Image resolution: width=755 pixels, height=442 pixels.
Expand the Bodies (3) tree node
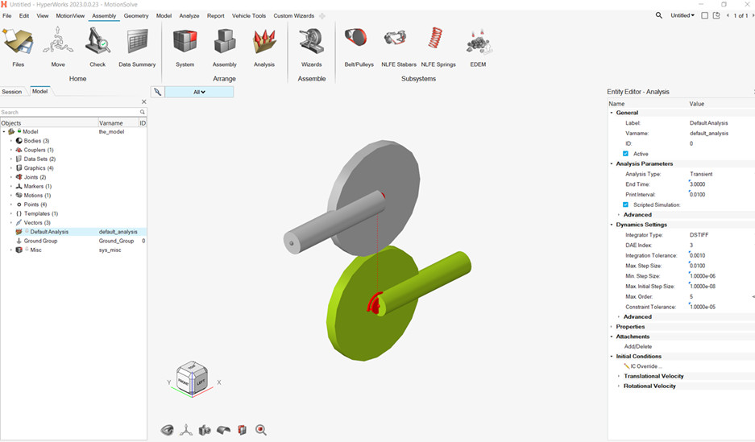click(11, 141)
